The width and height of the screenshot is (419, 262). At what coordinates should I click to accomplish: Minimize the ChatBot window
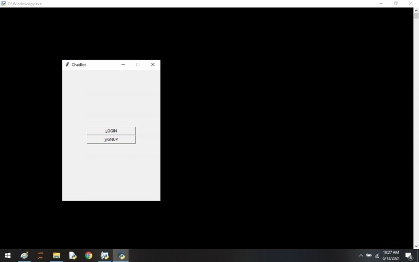click(x=123, y=64)
